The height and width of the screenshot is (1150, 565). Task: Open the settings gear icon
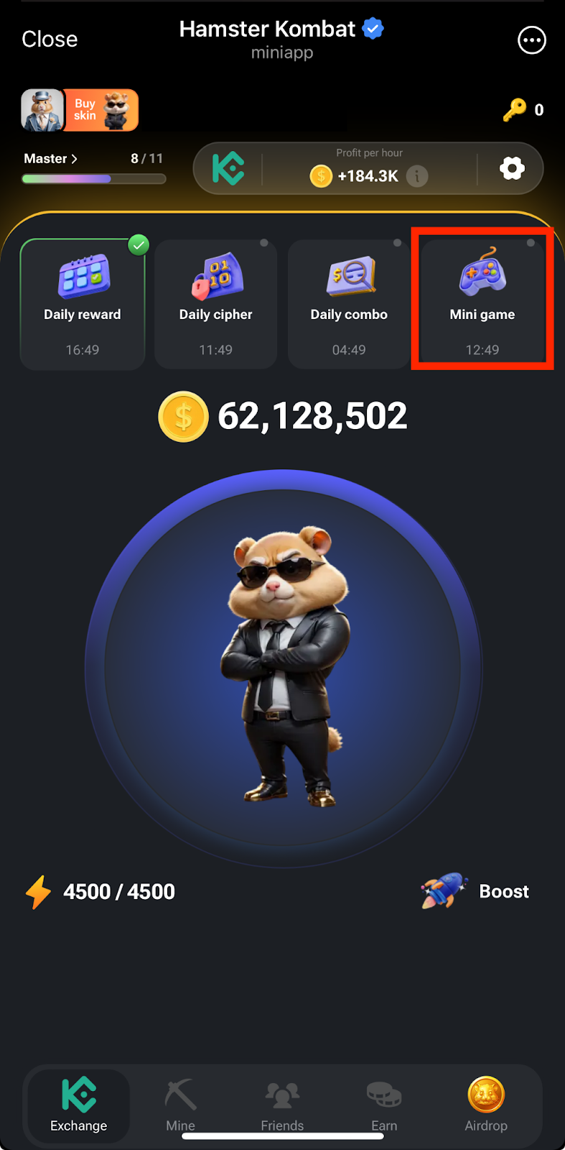512,168
